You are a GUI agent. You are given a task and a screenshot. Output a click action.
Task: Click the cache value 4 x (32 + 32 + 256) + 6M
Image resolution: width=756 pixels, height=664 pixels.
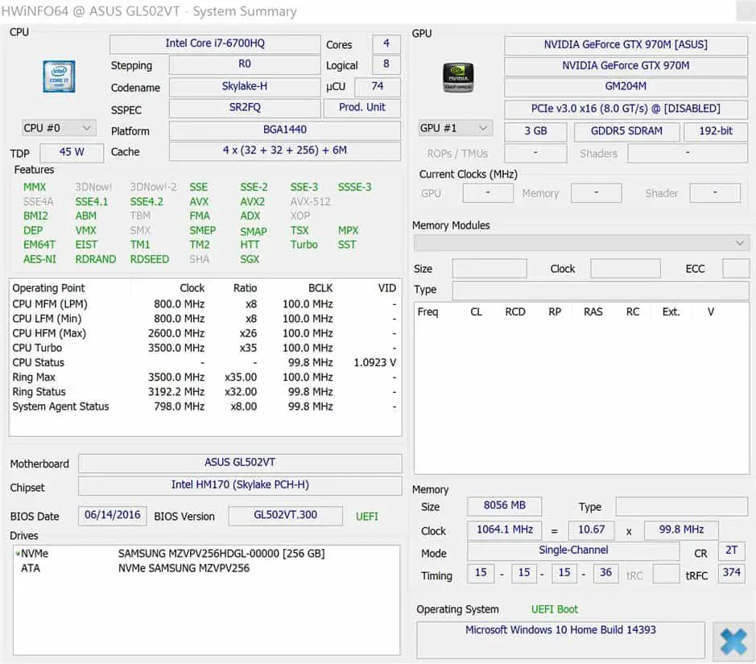coord(284,151)
